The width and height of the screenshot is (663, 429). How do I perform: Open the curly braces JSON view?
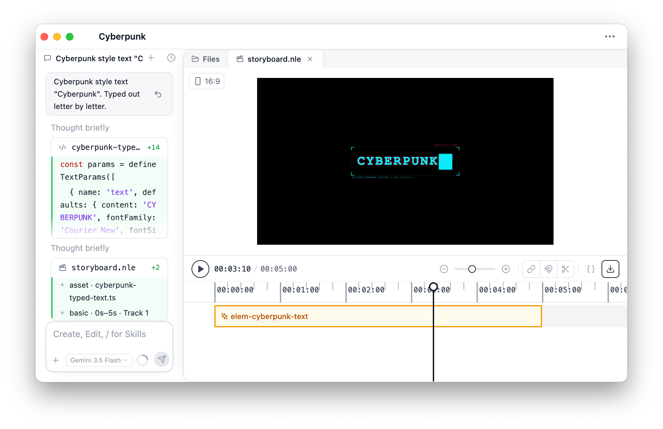[591, 269]
